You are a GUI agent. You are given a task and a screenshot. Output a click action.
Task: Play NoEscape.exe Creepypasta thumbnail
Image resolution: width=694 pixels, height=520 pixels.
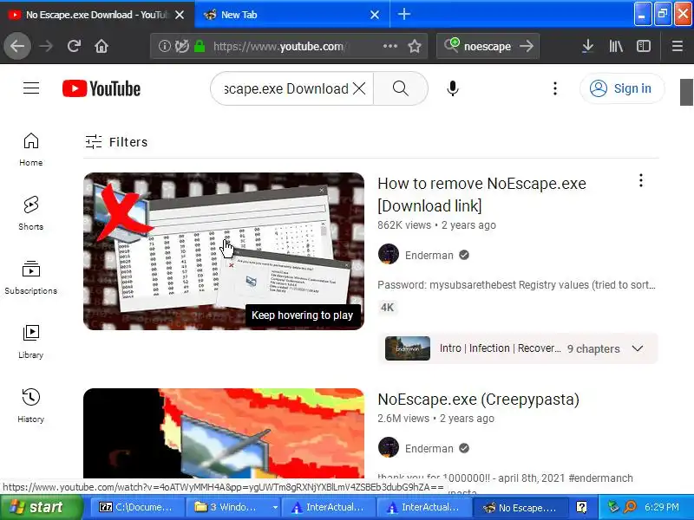point(224,433)
